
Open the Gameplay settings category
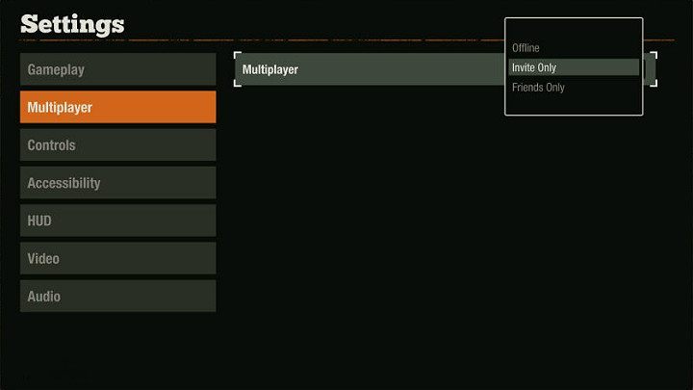117,69
